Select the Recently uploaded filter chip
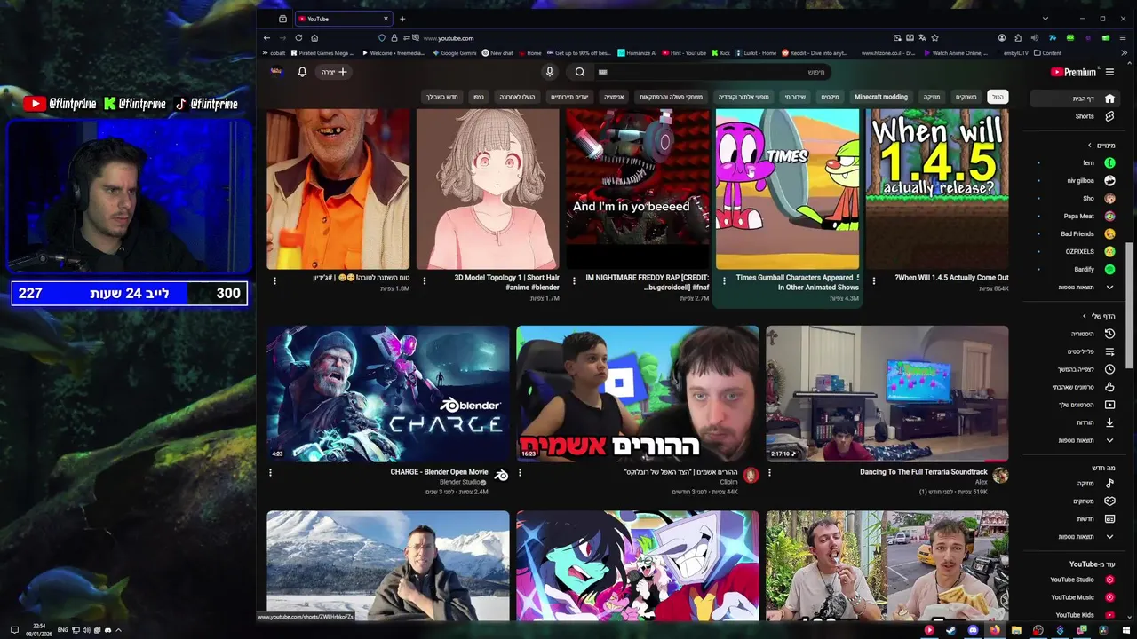Image resolution: width=1137 pixels, height=639 pixels. 517,97
